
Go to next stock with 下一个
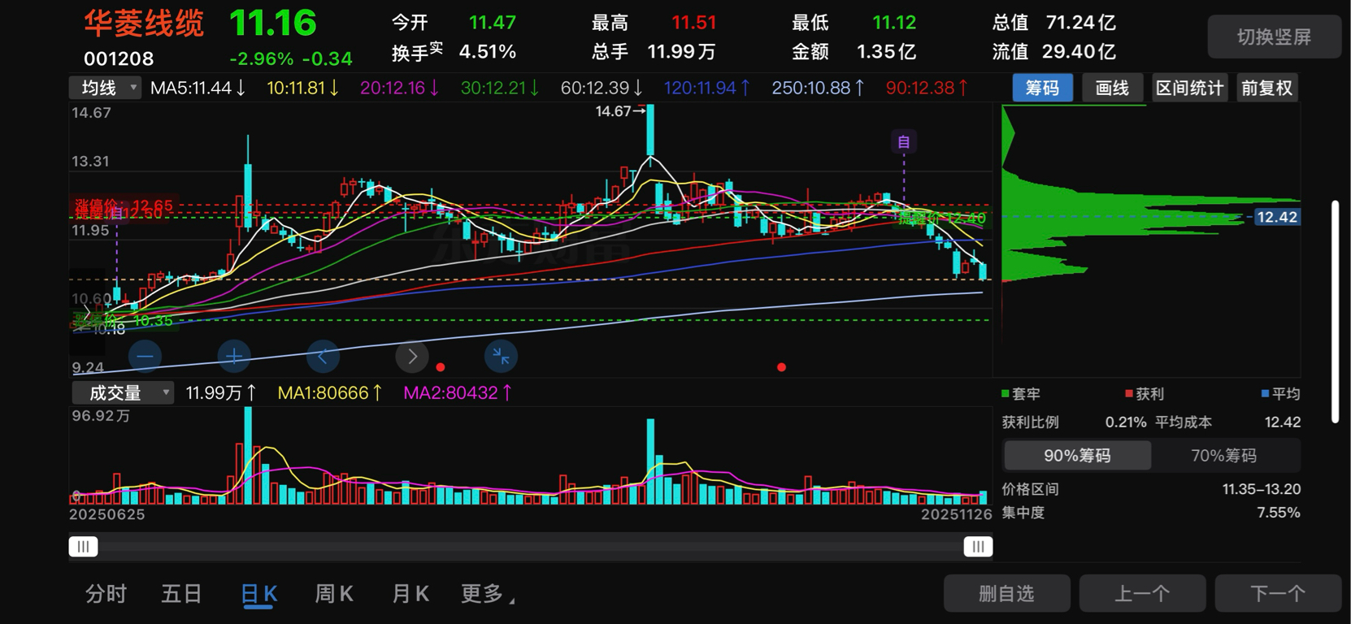point(1278,594)
